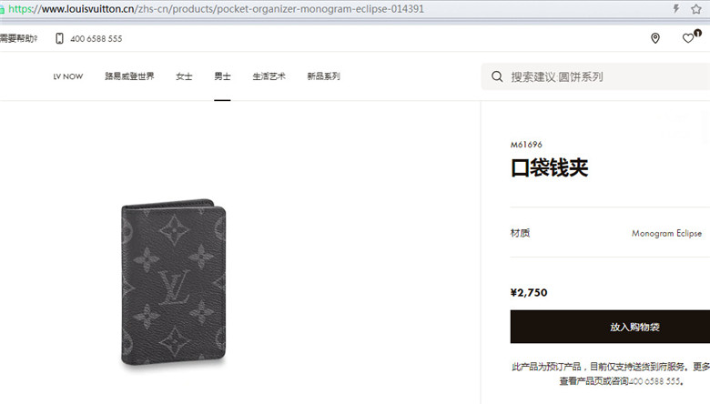Open the store locator pin icon
The height and width of the screenshot is (404, 710).
click(x=654, y=38)
